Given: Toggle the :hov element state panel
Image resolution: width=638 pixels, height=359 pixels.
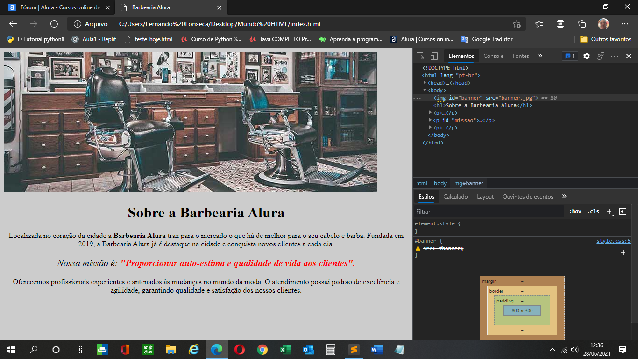Looking at the screenshot, I should click(x=575, y=212).
